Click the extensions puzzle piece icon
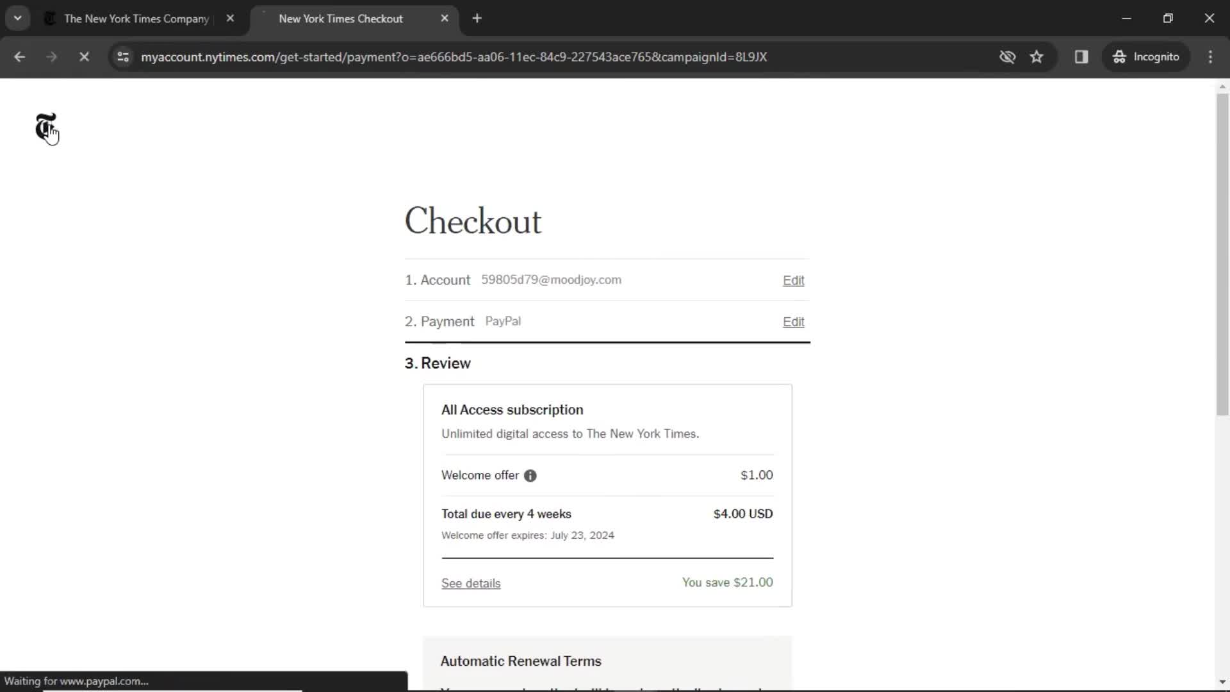Viewport: 1230px width, 692px height. point(1081,56)
